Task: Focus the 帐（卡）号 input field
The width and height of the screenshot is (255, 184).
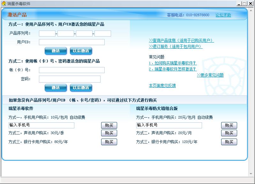Action: coord(72,70)
